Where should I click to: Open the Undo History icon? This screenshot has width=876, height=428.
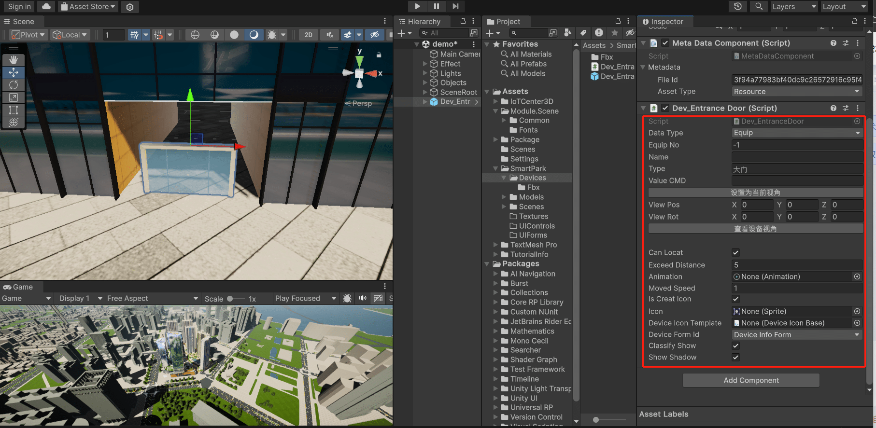[738, 6]
